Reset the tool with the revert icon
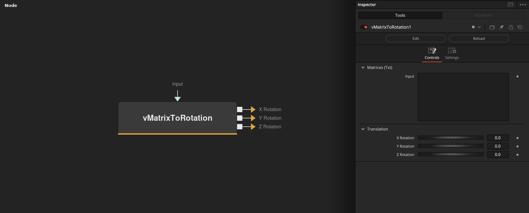This screenshot has height=213, width=529. tap(520, 27)
